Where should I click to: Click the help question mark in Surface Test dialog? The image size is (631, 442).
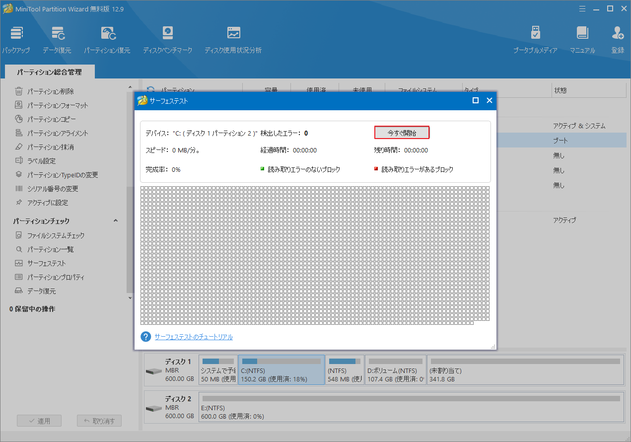click(145, 336)
